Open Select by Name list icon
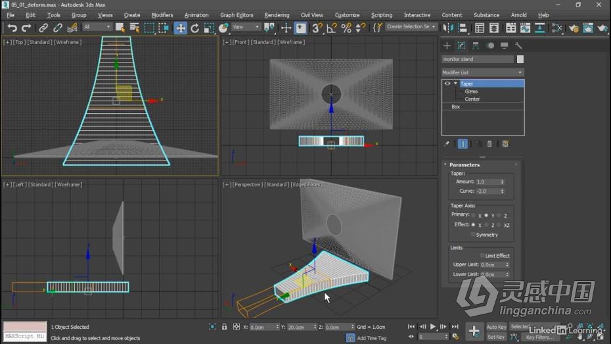 [x=135, y=28]
